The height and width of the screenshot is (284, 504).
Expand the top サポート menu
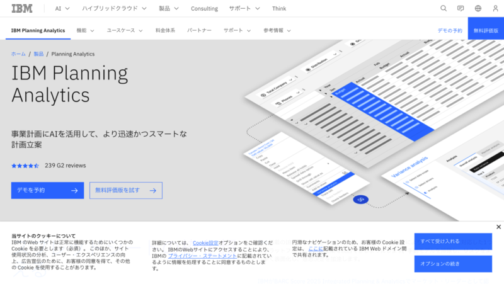coord(244,9)
